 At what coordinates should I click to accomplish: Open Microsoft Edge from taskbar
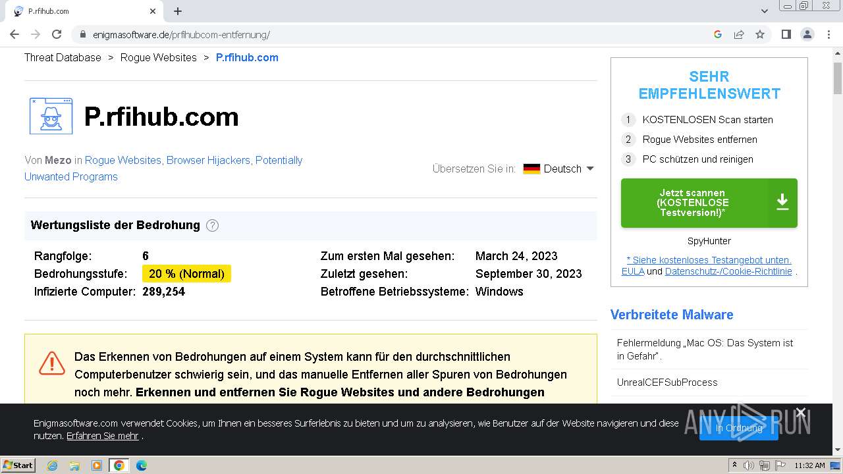[x=141, y=465]
